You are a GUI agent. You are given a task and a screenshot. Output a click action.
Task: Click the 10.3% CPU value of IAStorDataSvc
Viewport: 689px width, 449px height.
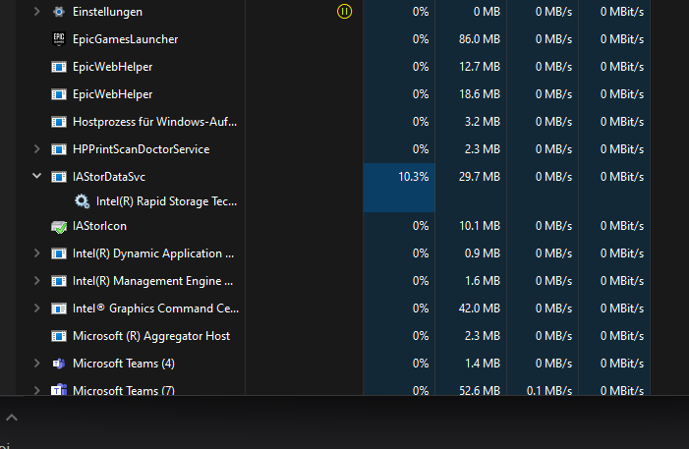tap(414, 177)
